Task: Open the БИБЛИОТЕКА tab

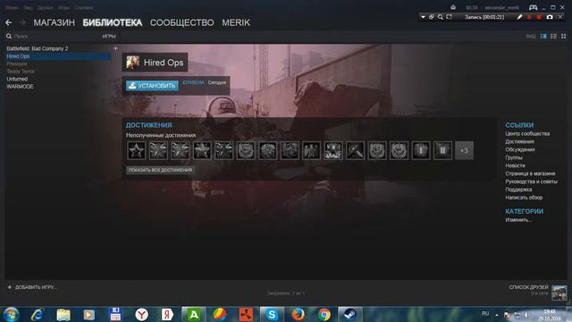Action: pyautogui.click(x=113, y=22)
